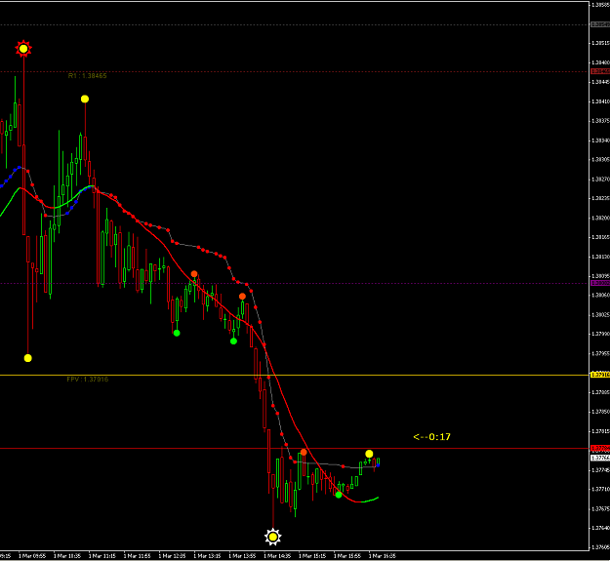
Task: Click the 1.38200 price axis label
Action: (600, 218)
